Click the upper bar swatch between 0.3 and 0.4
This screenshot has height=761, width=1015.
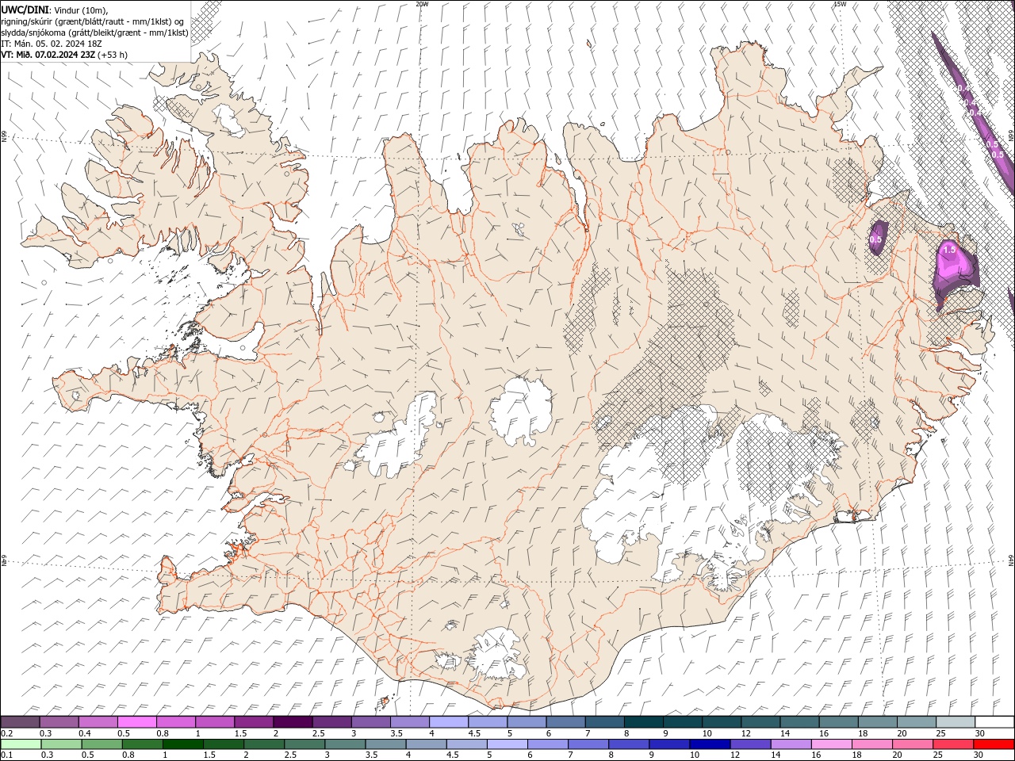click(59, 722)
